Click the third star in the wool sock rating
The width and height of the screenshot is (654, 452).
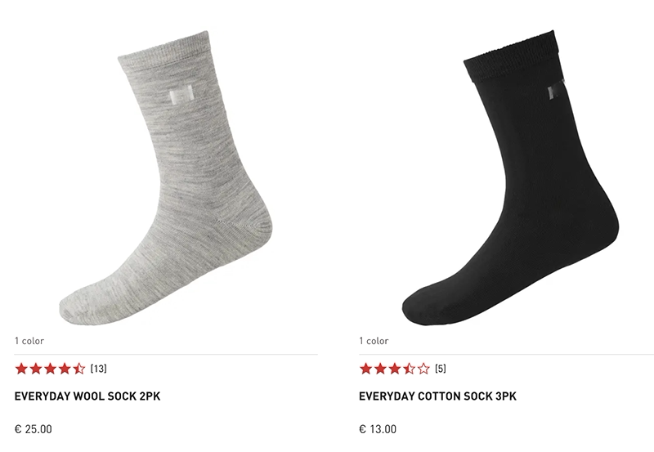pos(50,369)
